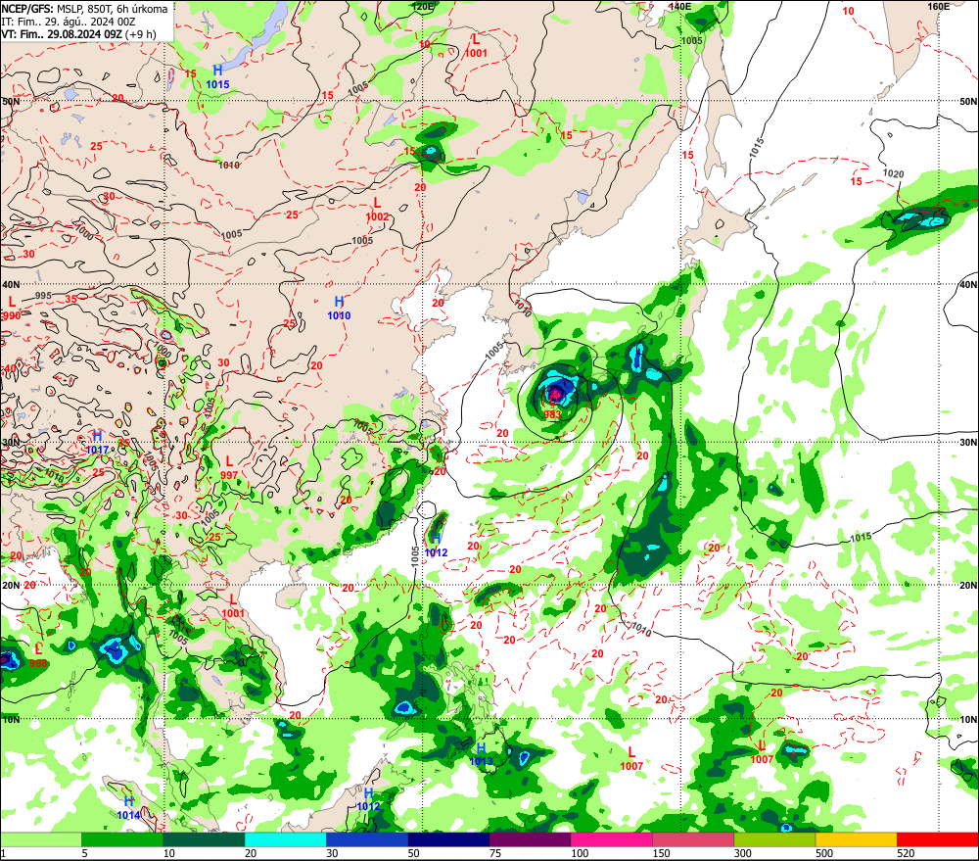Select the H 1012 marker over Taiwan

click(x=436, y=546)
